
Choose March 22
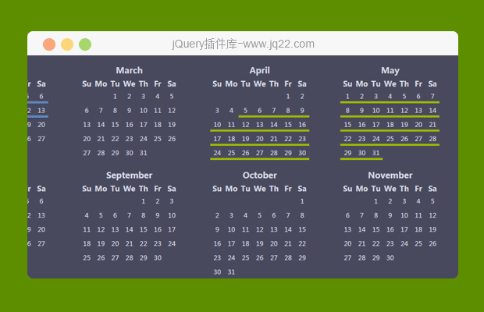[115, 139]
